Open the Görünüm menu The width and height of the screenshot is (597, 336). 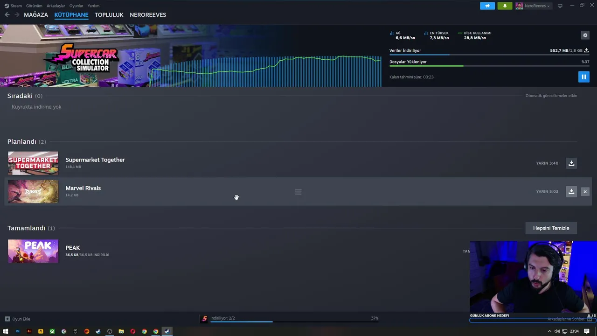[34, 6]
